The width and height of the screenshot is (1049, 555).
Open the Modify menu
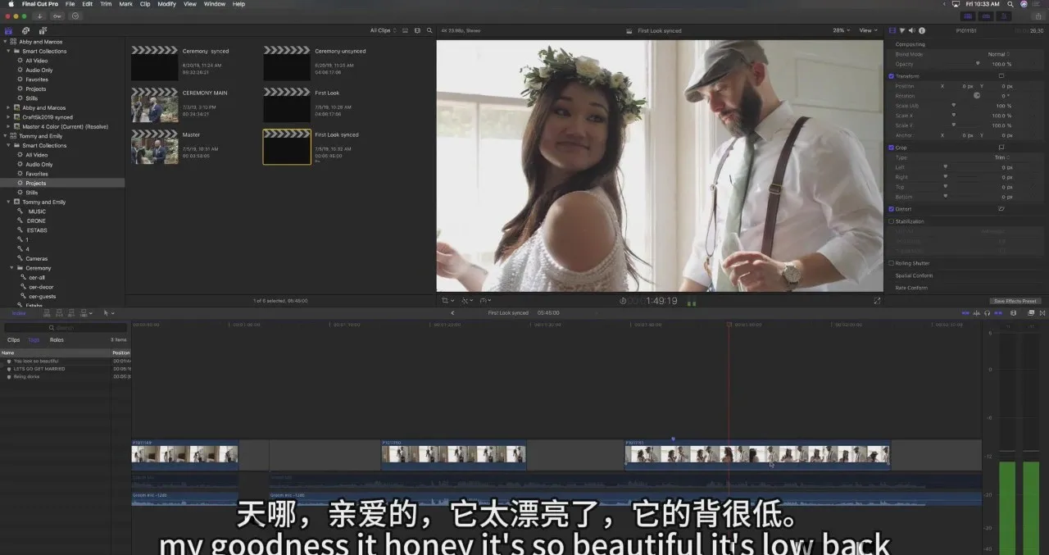(x=166, y=4)
